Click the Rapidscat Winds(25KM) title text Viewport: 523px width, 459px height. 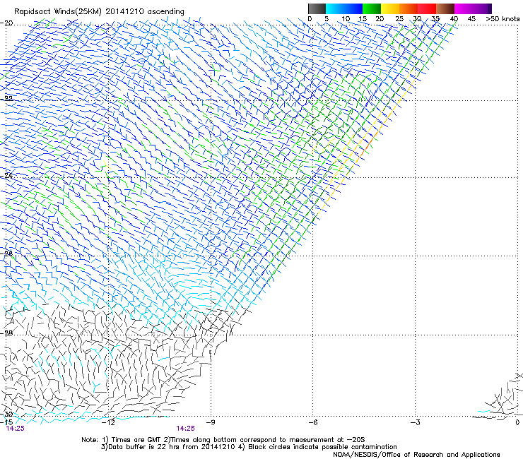coord(99,11)
